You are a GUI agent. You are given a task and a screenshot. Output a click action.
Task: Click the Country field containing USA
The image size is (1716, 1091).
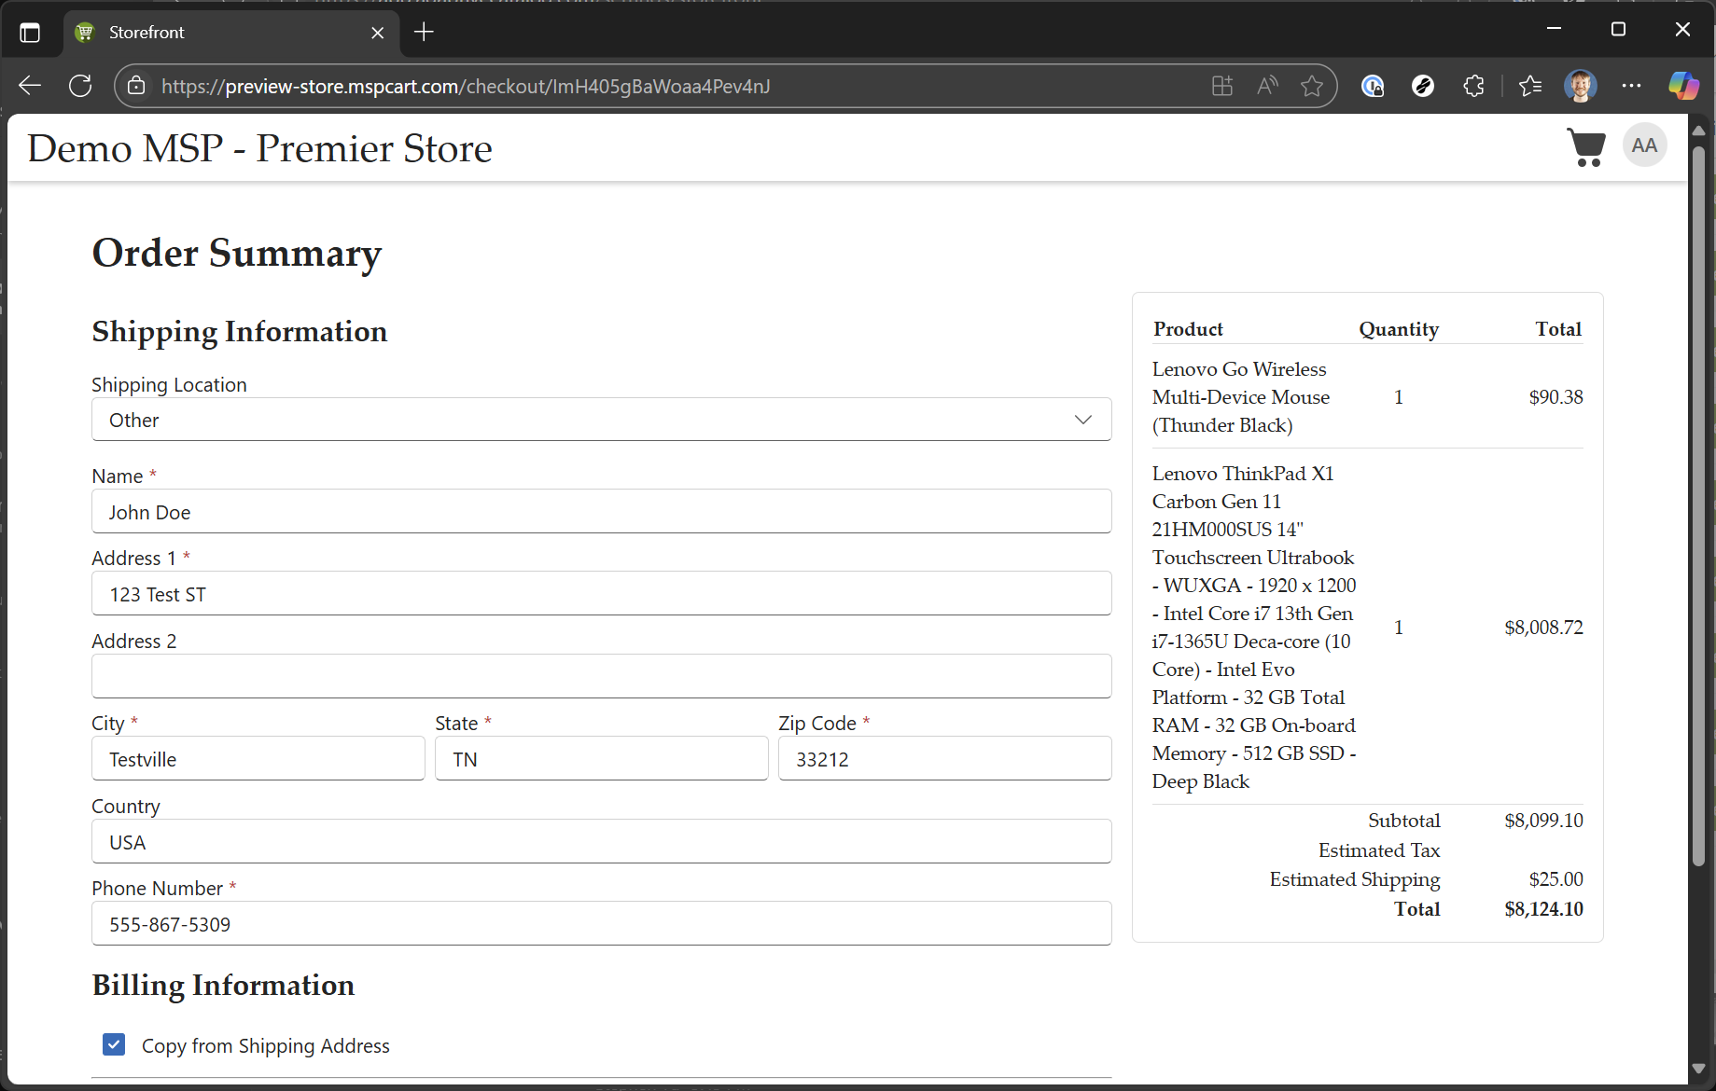(601, 842)
